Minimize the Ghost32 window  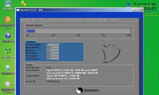(x=134, y=10)
